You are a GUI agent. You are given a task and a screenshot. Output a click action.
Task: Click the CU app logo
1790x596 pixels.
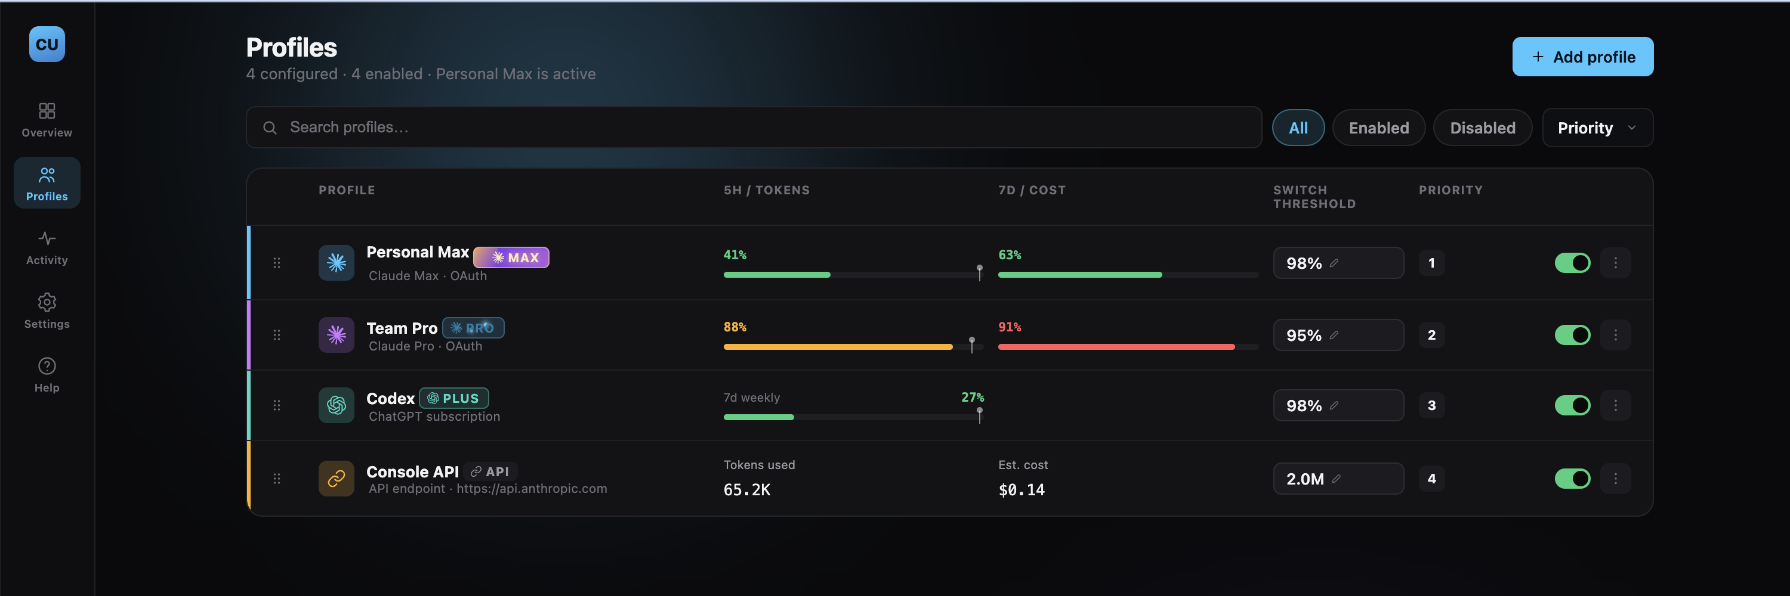(47, 45)
